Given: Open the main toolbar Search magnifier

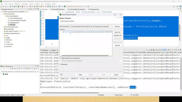Looking at the screenshot, I should 174,7.
